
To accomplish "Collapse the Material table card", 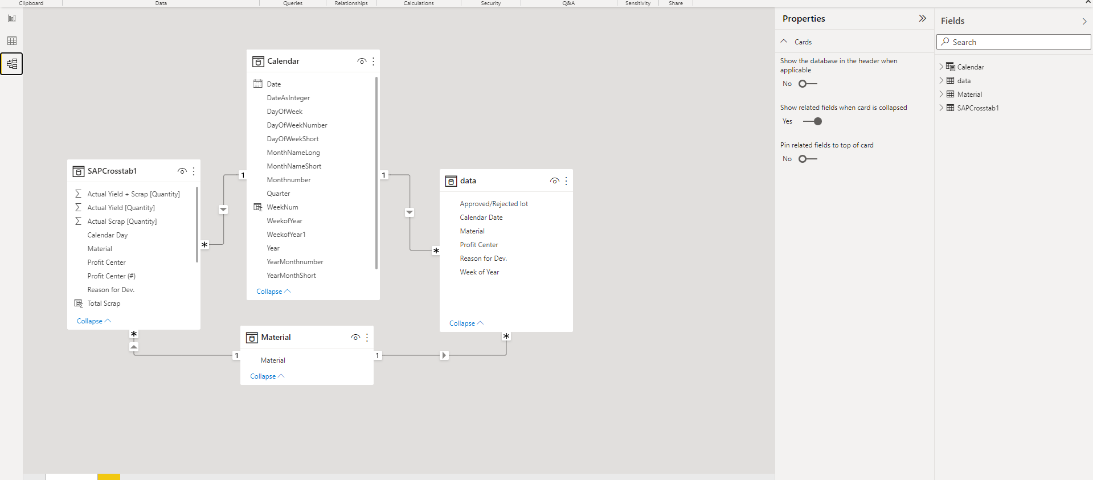I will pos(267,376).
